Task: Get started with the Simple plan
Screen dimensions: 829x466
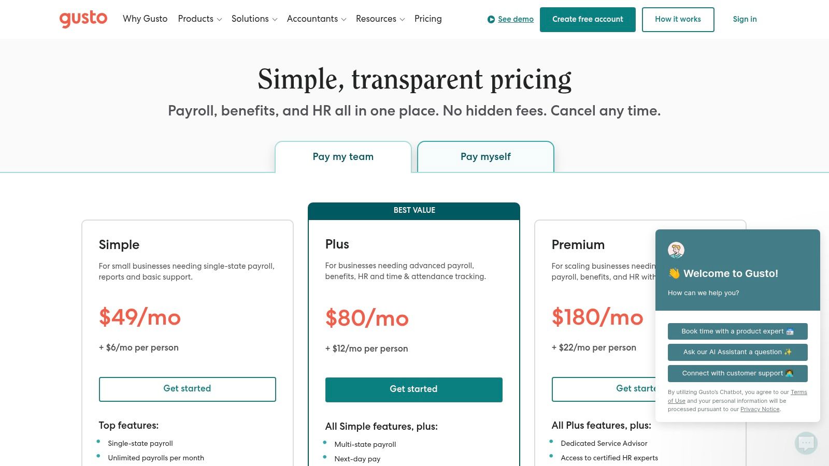Action: [187, 389]
